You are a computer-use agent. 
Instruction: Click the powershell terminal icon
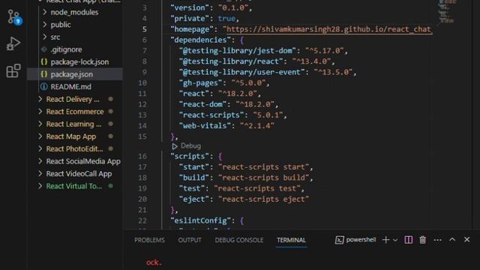[x=339, y=240]
